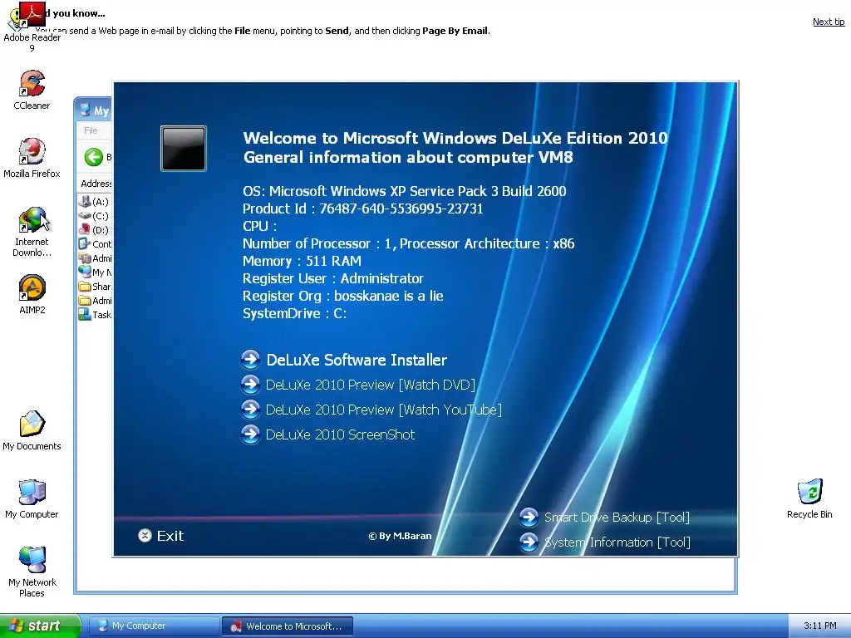Click the arrow icon beside Watch YouTube preview

251,409
